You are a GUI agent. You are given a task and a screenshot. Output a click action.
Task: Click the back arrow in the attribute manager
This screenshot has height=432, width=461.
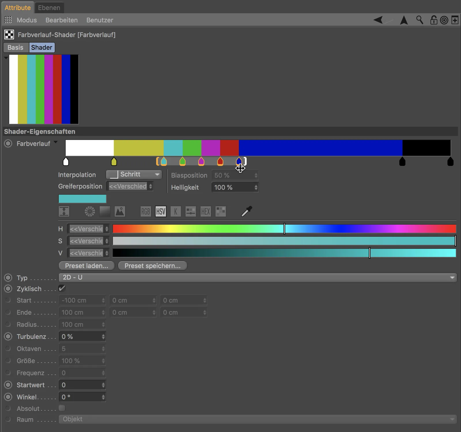pyautogui.click(x=378, y=20)
